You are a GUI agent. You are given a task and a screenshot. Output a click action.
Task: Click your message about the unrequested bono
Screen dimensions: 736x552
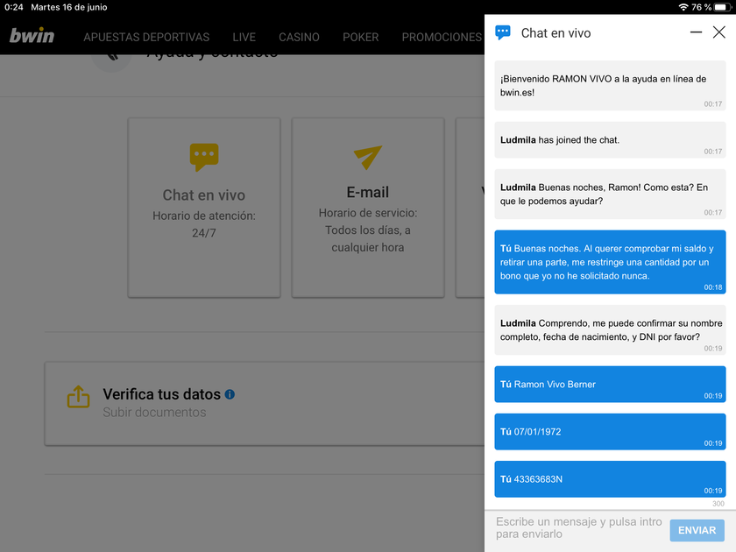(610, 262)
